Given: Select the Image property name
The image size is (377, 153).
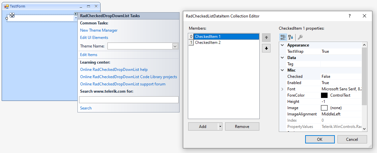Looking at the screenshot, I should pyautogui.click(x=293, y=108).
